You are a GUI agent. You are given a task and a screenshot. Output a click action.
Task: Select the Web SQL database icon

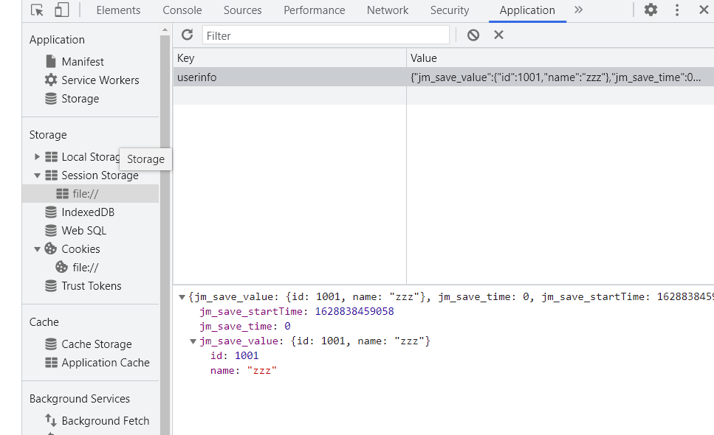pos(50,230)
